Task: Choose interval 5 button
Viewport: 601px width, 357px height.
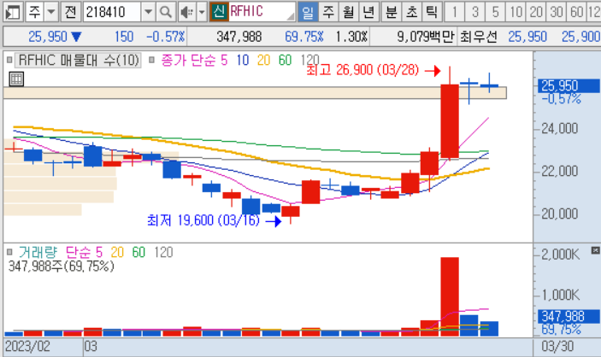Action: 495,12
